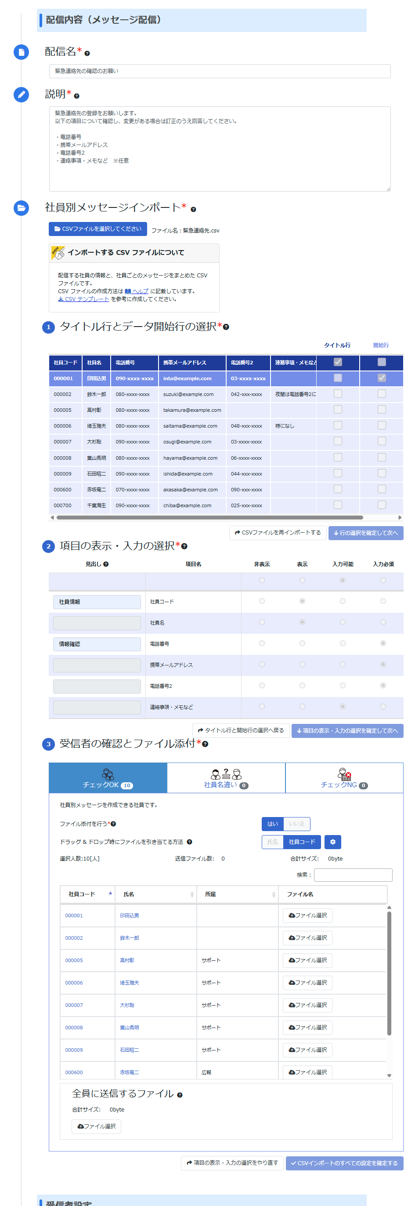This screenshot has width=415, height=1206.
Task: Open the CSV テンプレート download link
Action: (84, 299)
